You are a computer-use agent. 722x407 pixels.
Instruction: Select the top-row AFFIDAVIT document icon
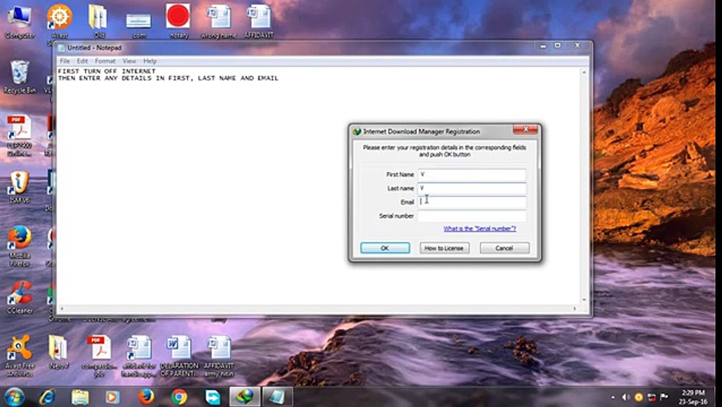click(x=259, y=21)
